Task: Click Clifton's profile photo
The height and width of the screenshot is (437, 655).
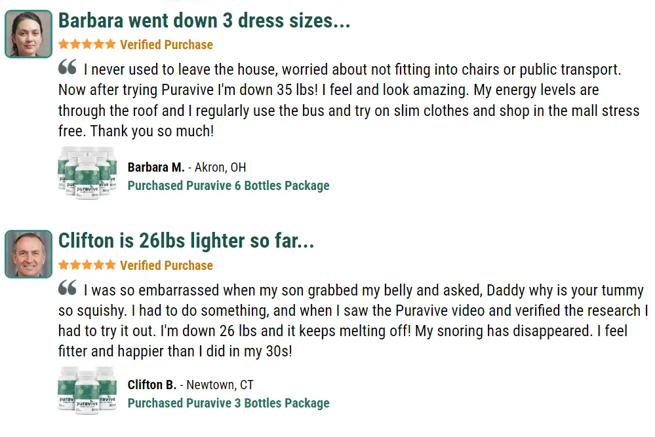Action: (28, 254)
